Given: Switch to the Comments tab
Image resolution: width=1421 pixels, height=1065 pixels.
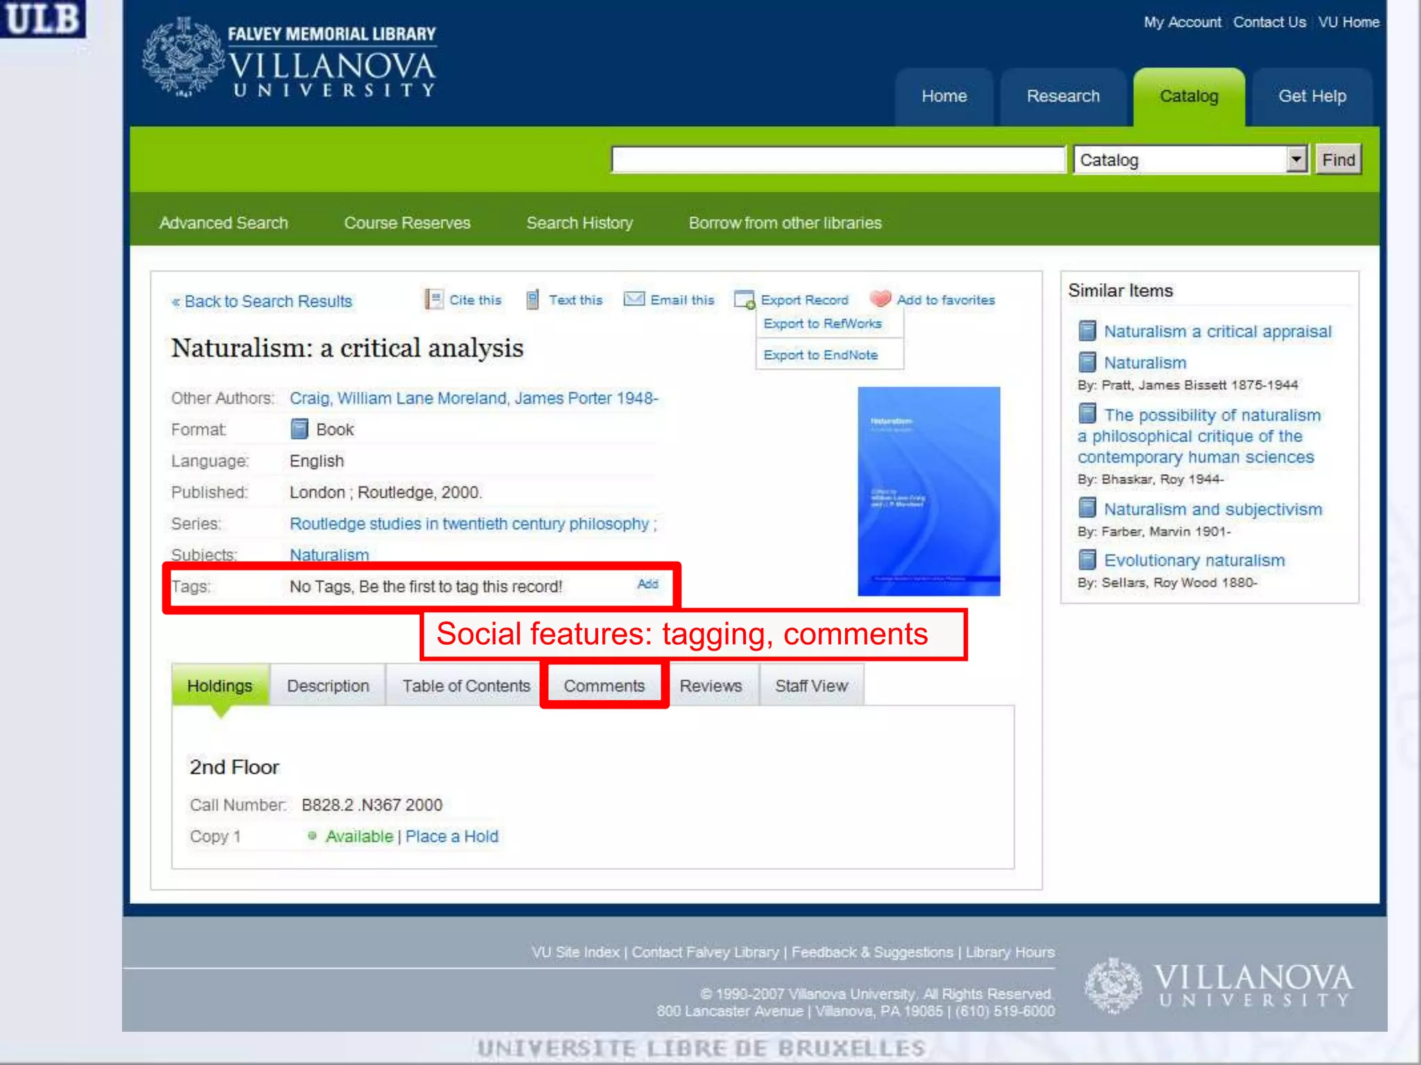Looking at the screenshot, I should [x=604, y=686].
